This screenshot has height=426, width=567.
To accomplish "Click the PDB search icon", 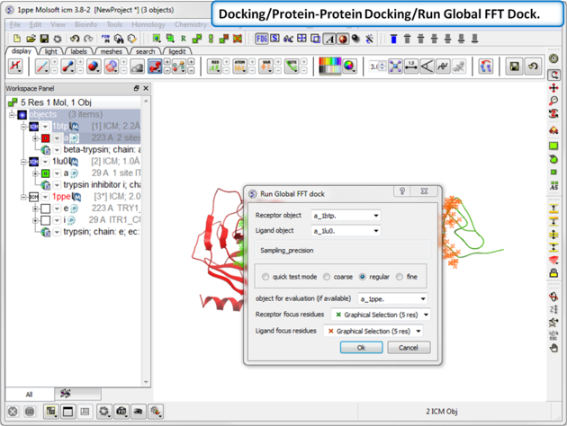I will (105, 39).
